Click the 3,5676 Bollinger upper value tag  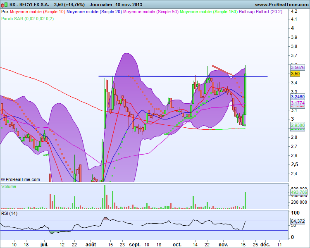pyautogui.click(x=298, y=67)
